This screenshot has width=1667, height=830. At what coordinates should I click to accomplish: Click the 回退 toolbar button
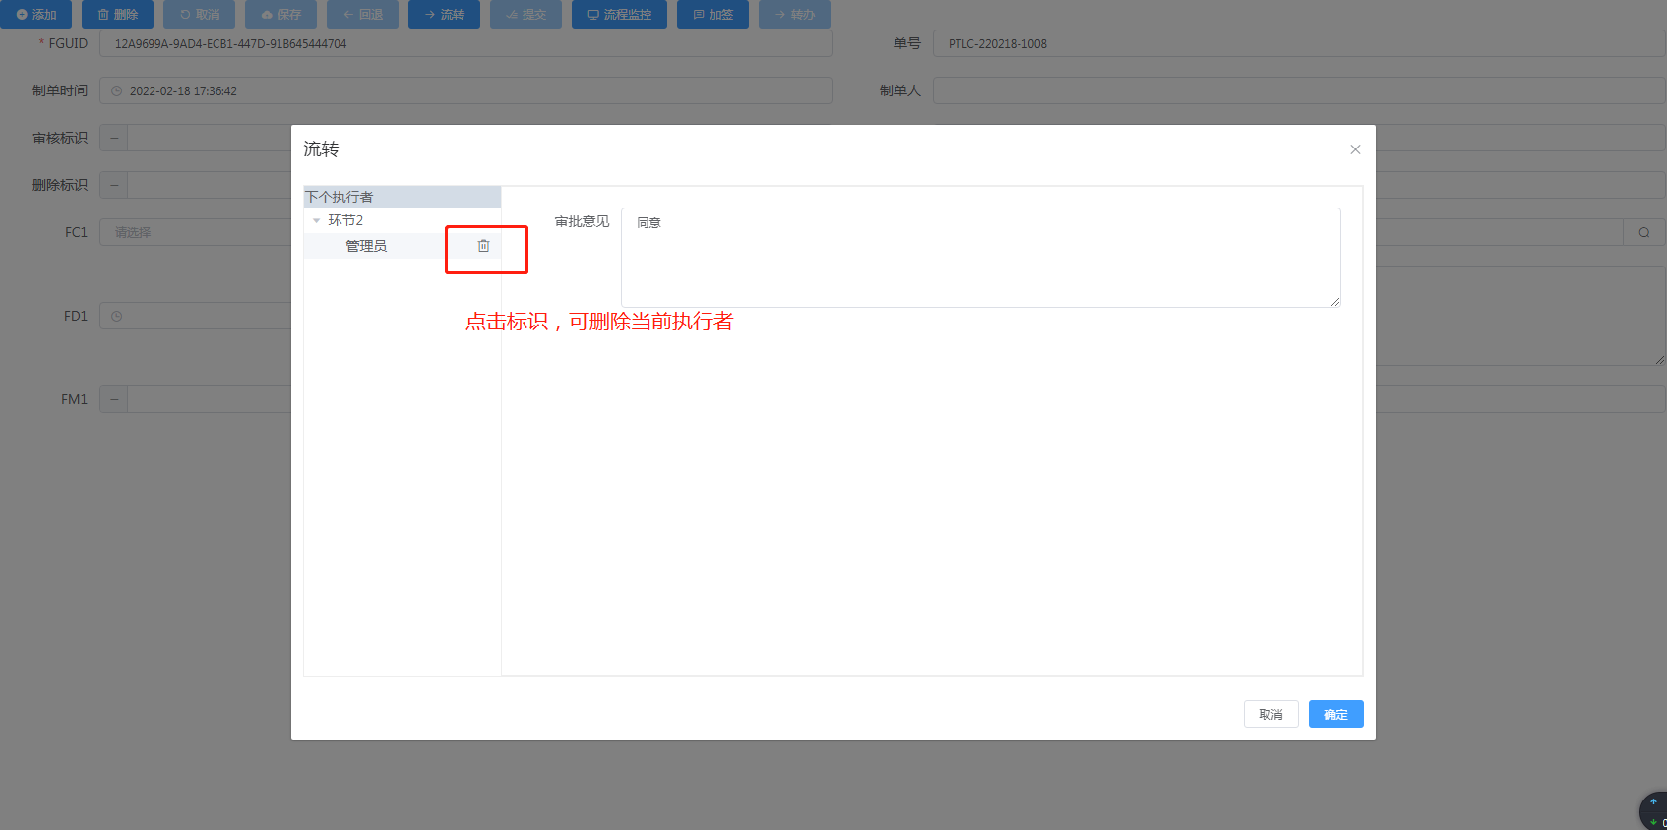pos(362,15)
